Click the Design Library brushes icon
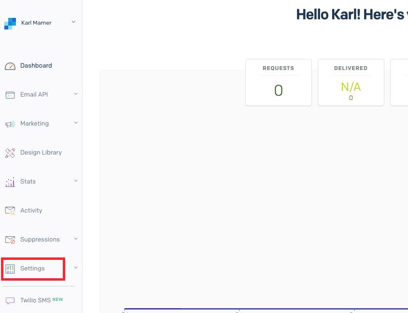Viewport: 408px width, 313px height. [10, 152]
